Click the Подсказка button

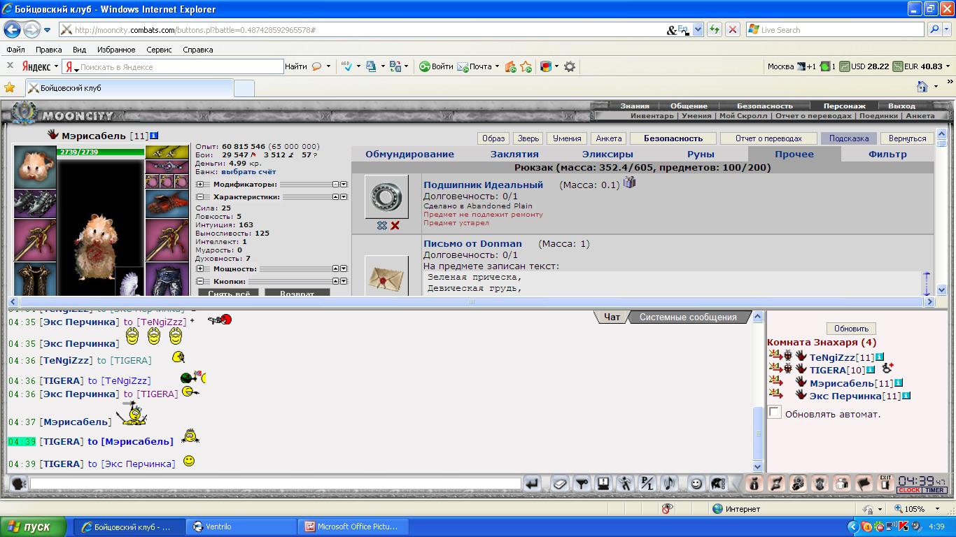[x=848, y=138]
